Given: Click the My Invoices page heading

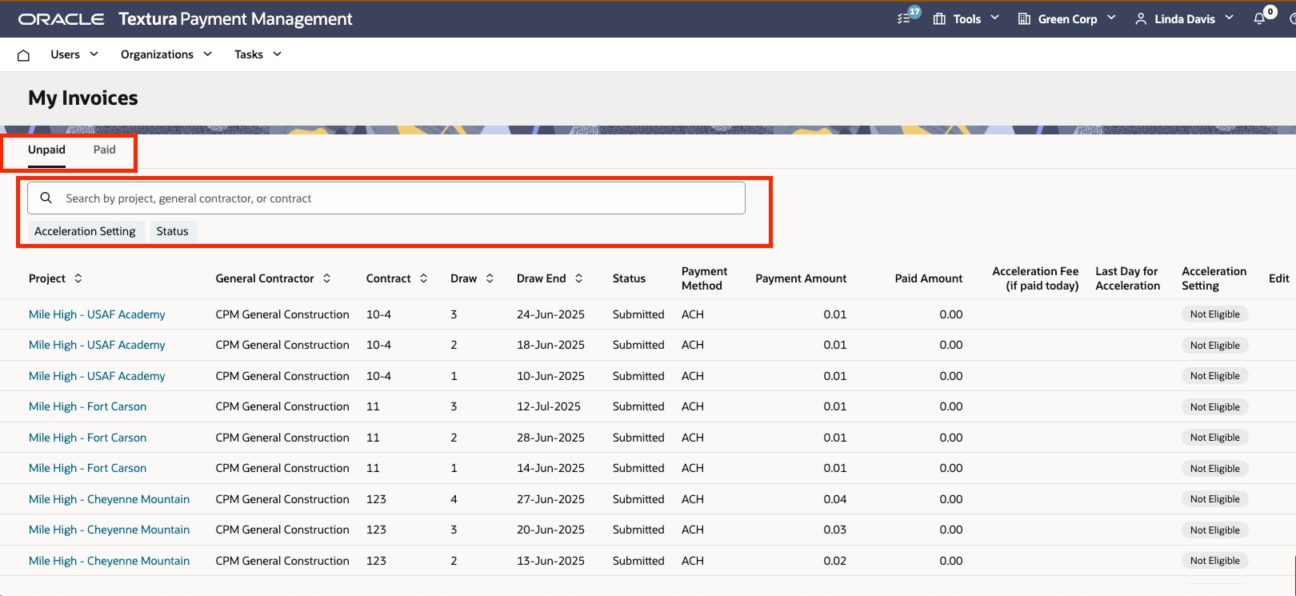Looking at the screenshot, I should pyautogui.click(x=83, y=98).
